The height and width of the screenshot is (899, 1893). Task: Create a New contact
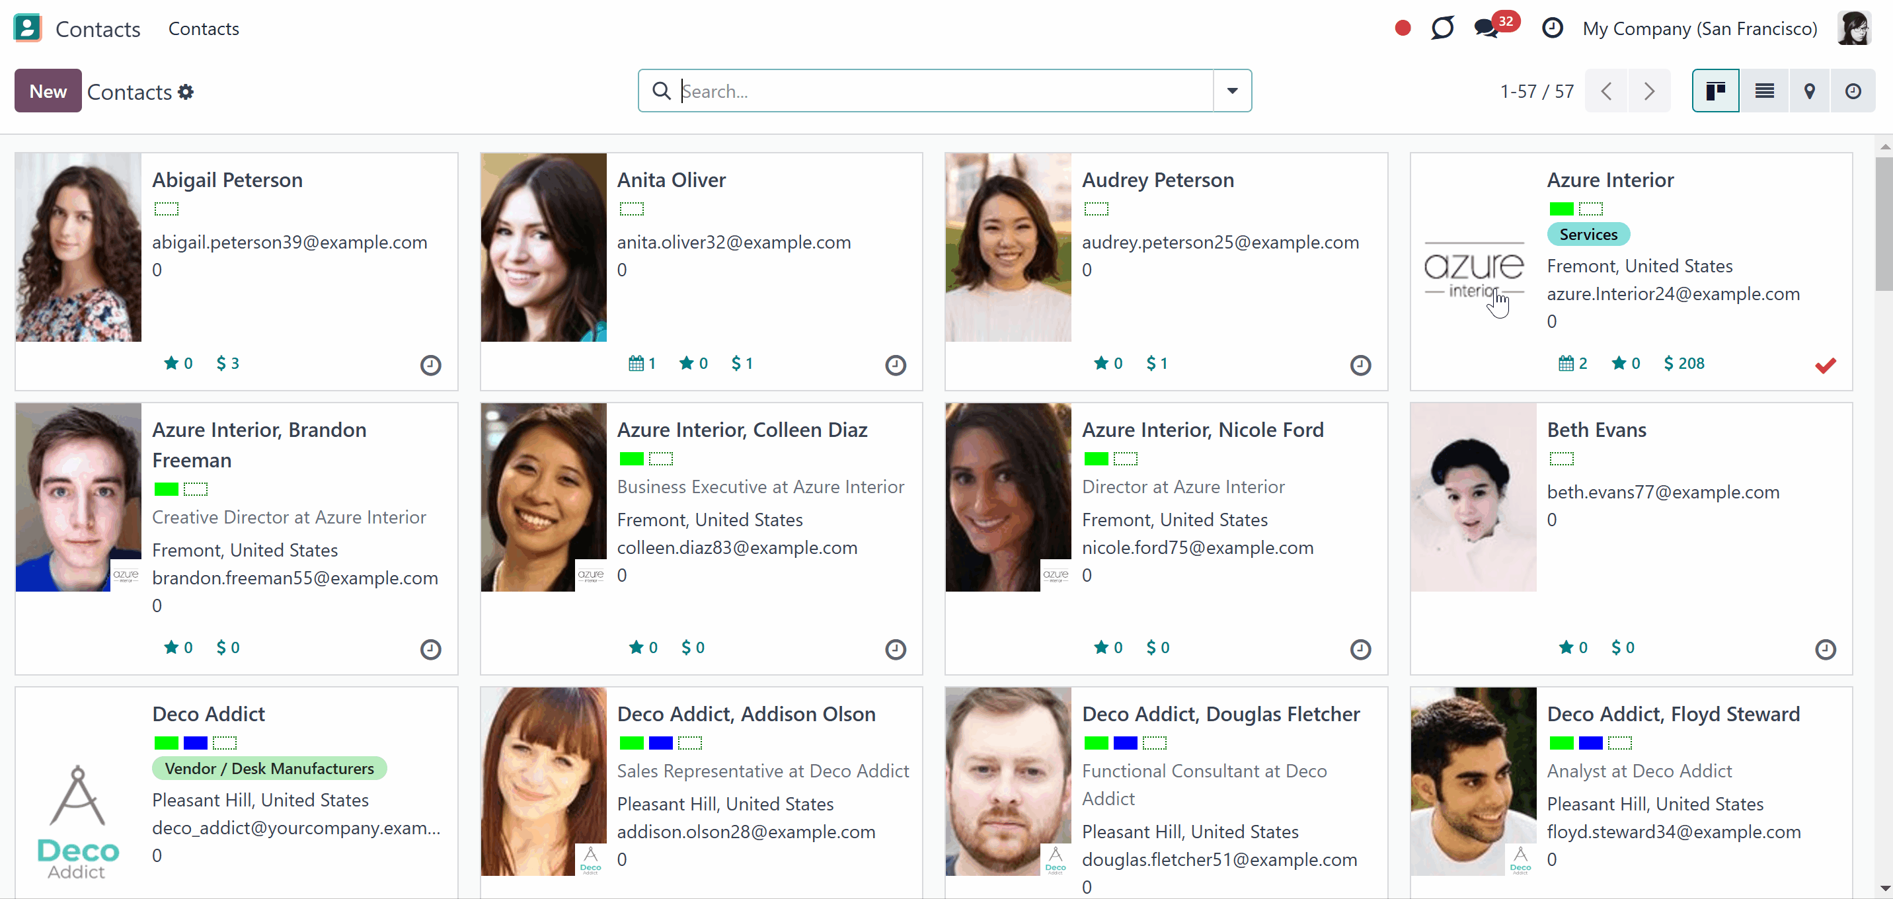coord(48,91)
